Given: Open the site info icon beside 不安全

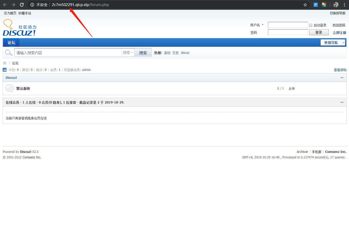Looking at the screenshot, I should 32,5.
